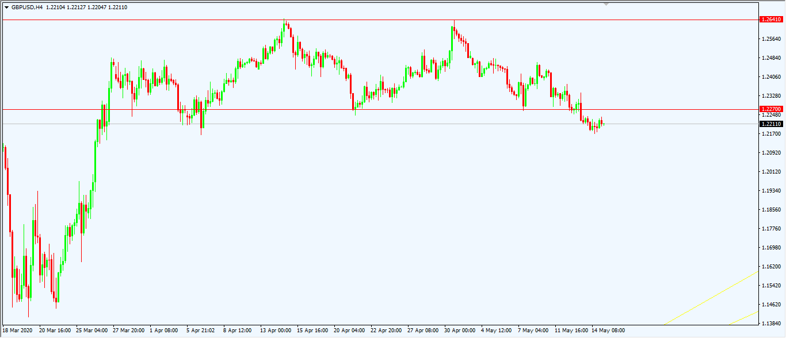Click the 5 Apr 21:02 time label
Image resolution: width=786 pixels, height=338 pixels.
pyautogui.click(x=201, y=331)
